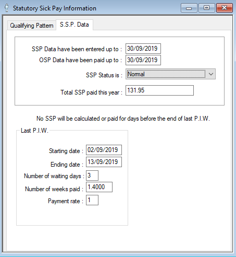Select the Number of waiting days field
This screenshot has height=257, width=236.
[x=92, y=176]
